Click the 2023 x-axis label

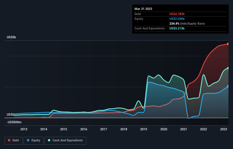223,129
